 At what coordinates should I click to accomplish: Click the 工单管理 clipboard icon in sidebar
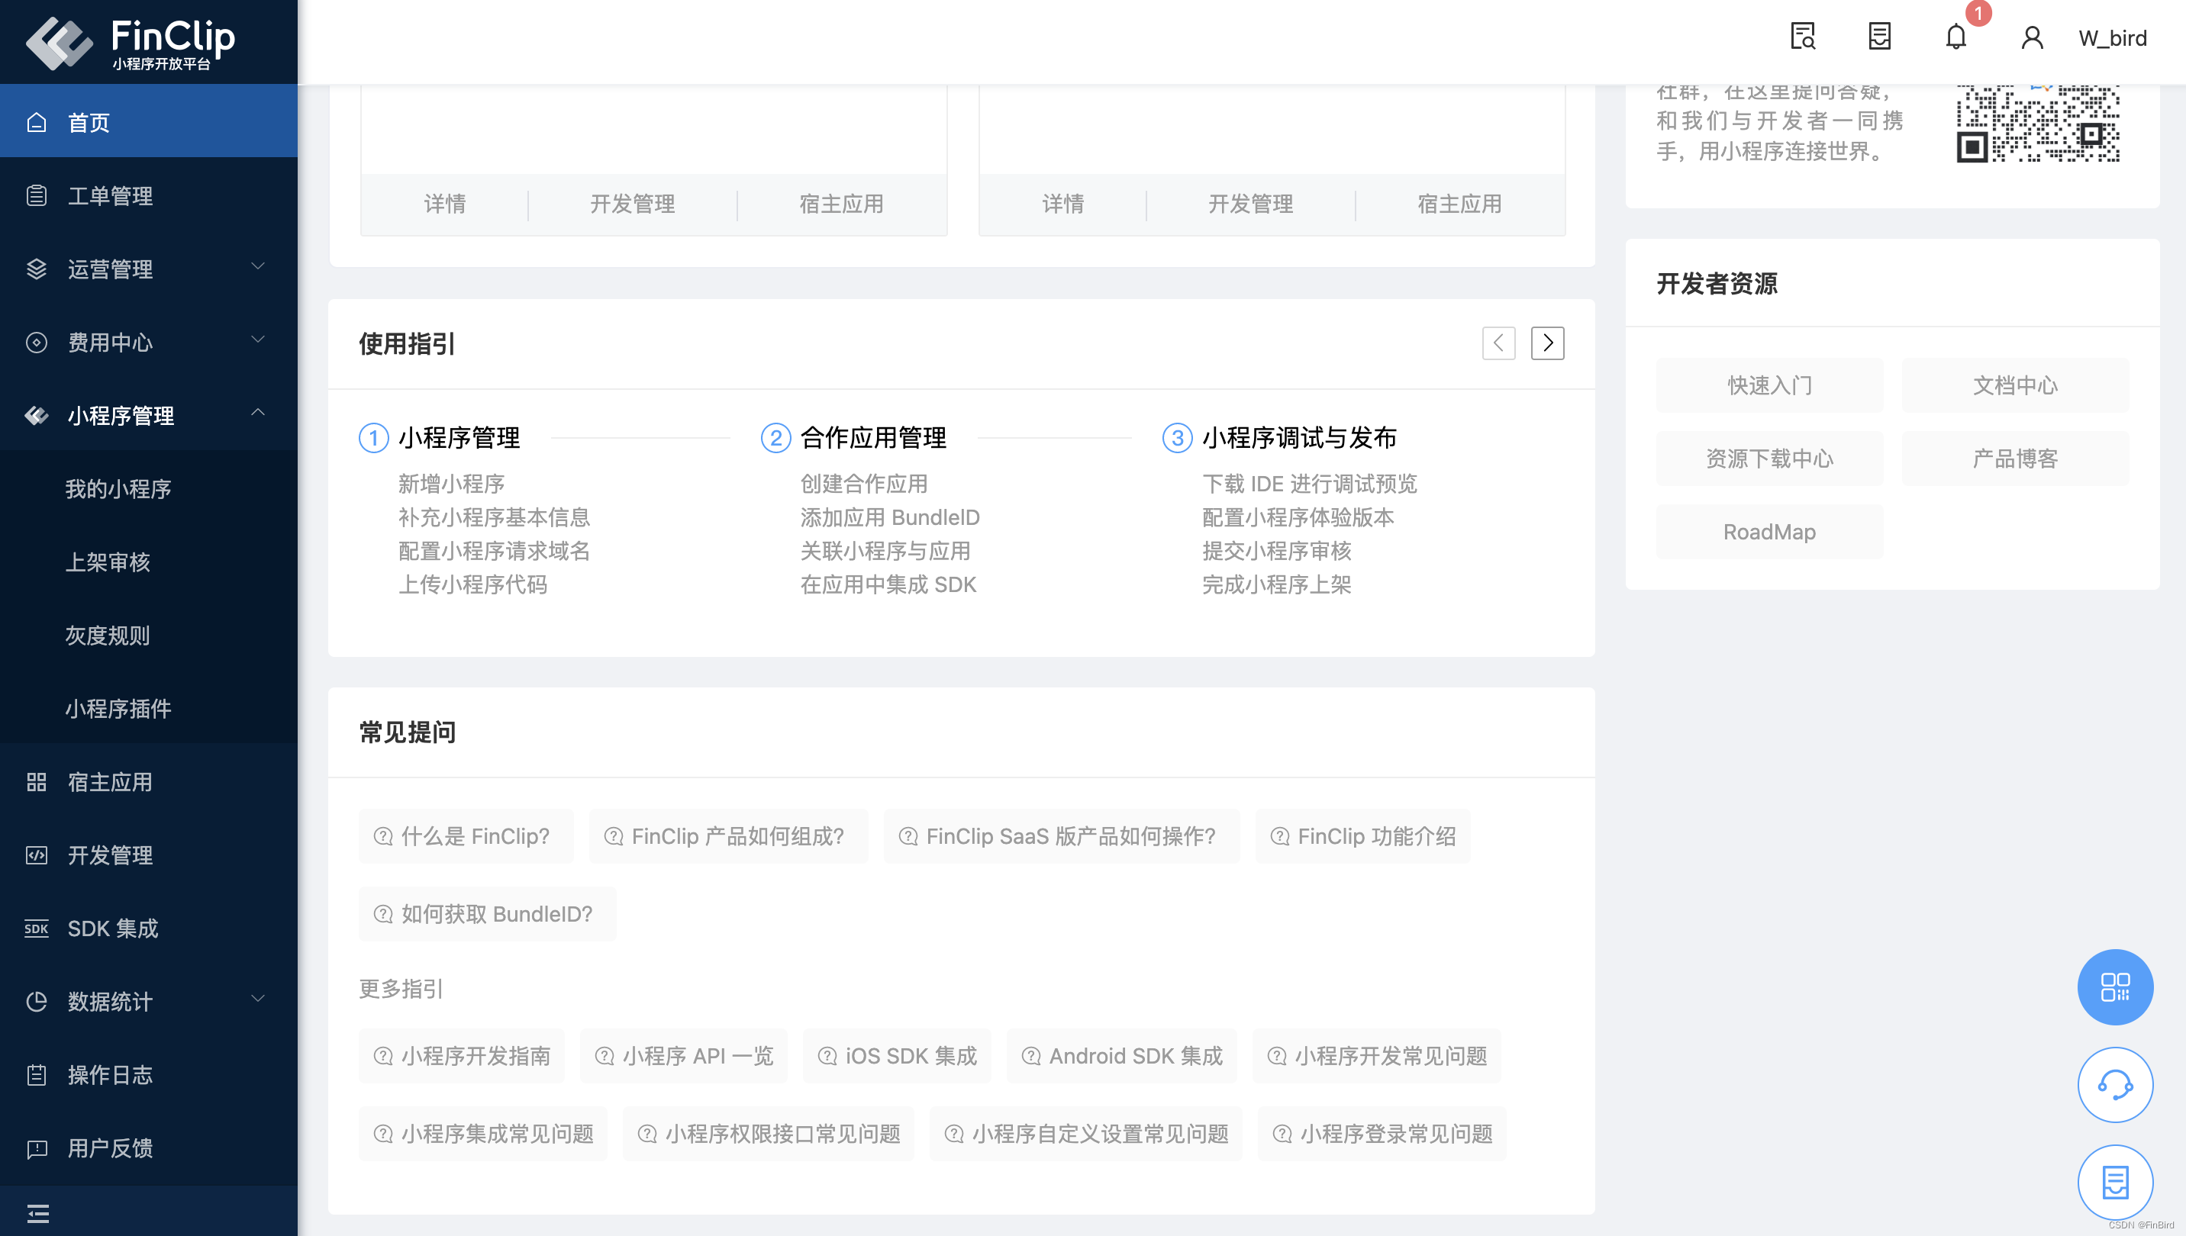coord(36,196)
